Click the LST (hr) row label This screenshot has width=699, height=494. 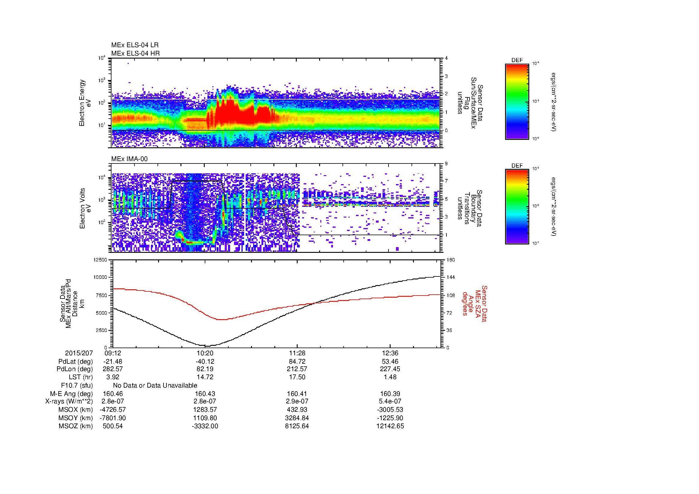[81, 377]
